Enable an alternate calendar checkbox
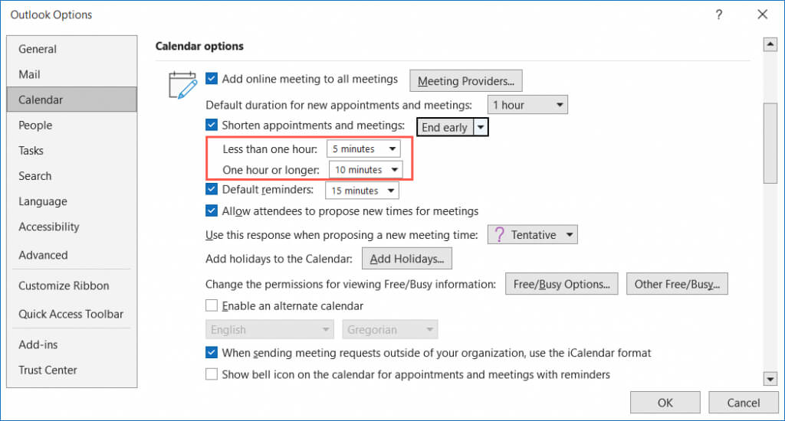The height and width of the screenshot is (421, 785). pyautogui.click(x=212, y=306)
